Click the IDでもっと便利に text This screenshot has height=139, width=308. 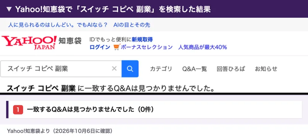point(110,40)
